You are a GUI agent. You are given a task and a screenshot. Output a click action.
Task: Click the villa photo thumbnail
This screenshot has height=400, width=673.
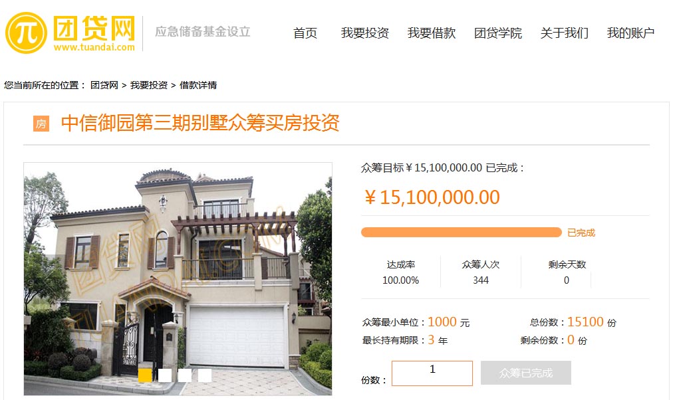point(178,278)
